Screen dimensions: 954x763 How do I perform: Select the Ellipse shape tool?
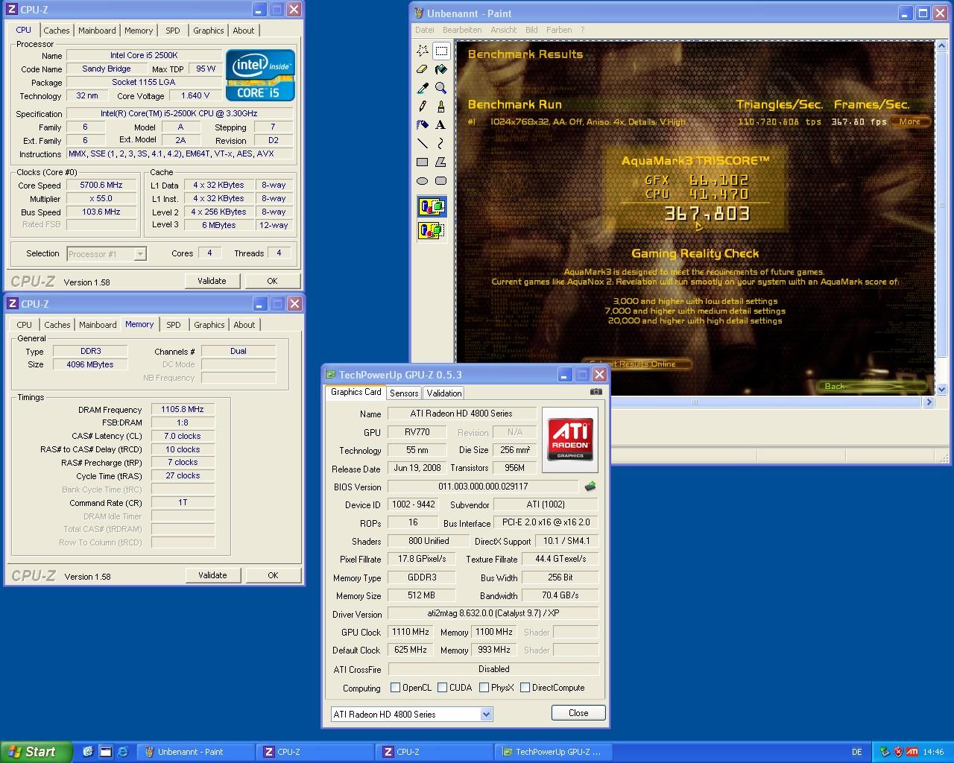[423, 181]
